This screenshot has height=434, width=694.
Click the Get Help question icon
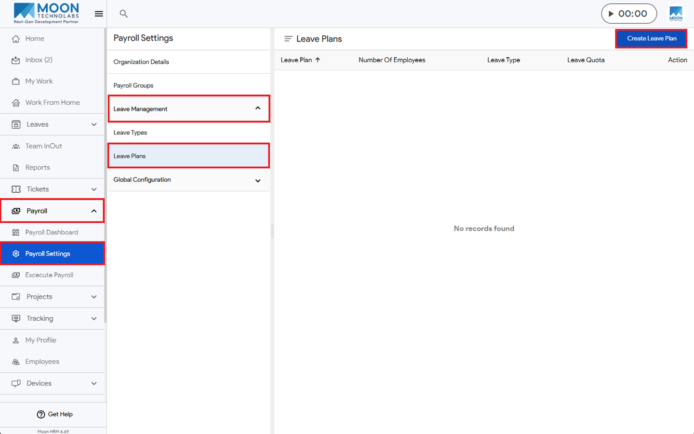pyautogui.click(x=41, y=414)
